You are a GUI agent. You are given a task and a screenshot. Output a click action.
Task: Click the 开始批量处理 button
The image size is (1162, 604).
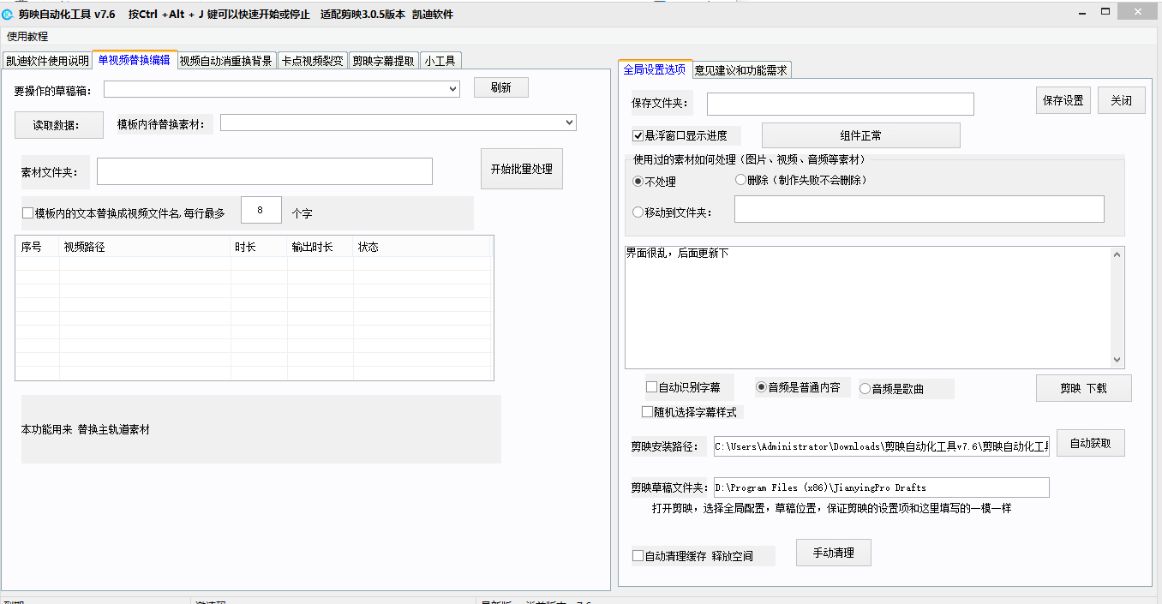coord(521,169)
